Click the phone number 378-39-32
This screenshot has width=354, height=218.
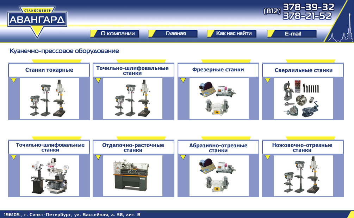point(309,7)
